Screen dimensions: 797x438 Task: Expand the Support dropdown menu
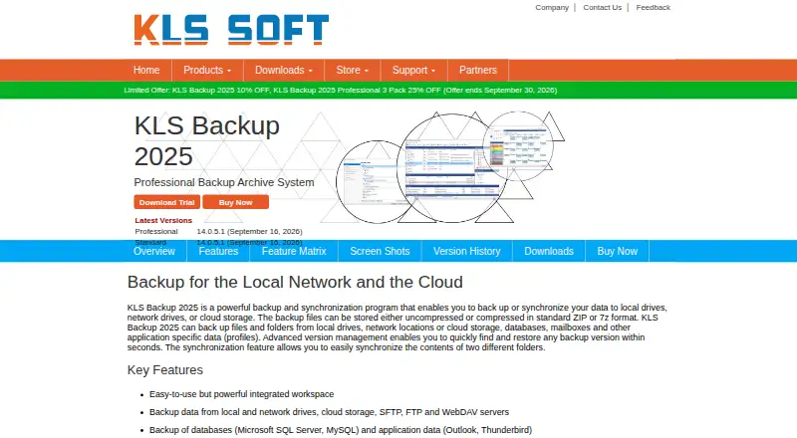413,70
